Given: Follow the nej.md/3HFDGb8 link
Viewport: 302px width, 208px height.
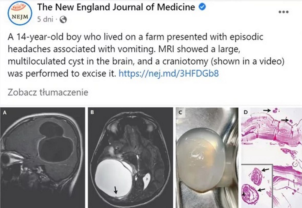Looking at the screenshot, I should point(169,74).
